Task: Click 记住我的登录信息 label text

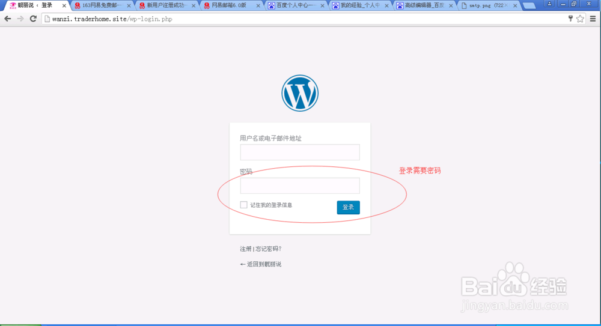Action: (271, 205)
